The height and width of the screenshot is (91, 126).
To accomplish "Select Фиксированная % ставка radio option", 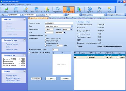I will tap(29, 50).
